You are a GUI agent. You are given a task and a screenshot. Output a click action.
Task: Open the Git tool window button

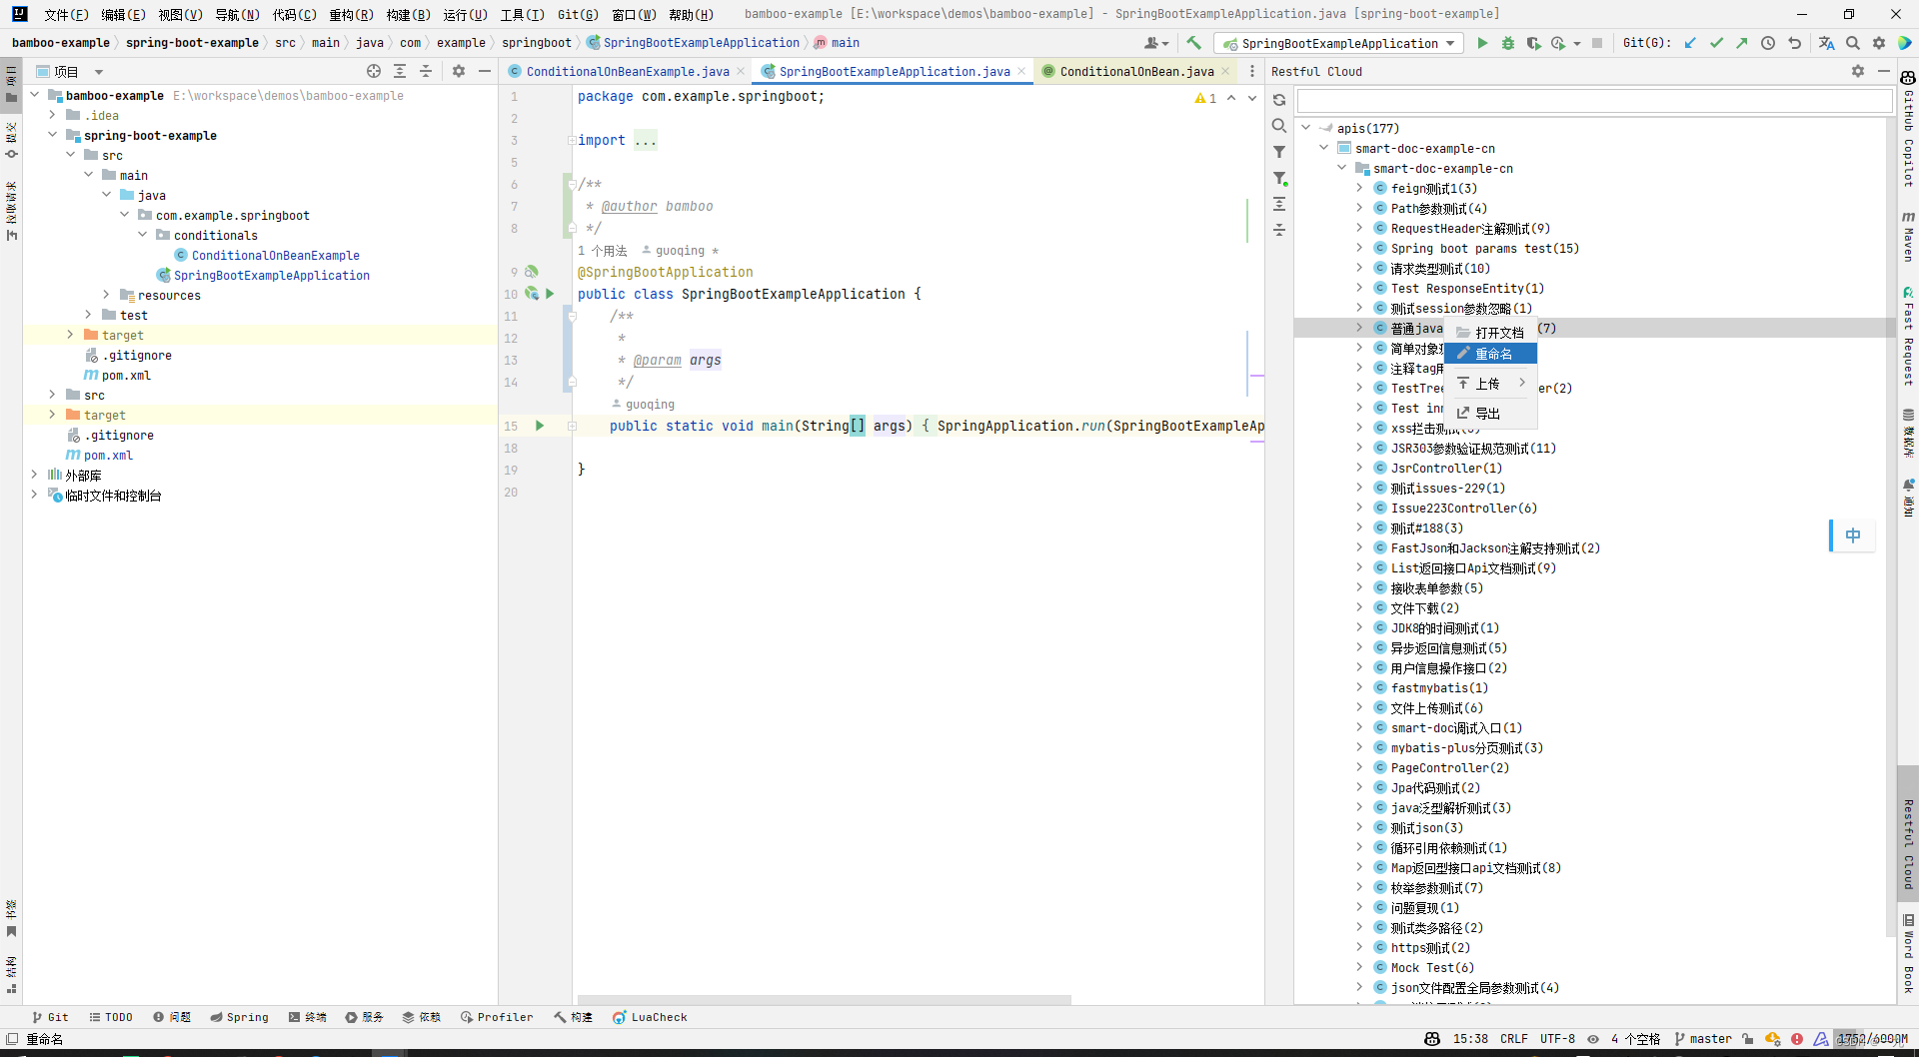(x=51, y=1017)
